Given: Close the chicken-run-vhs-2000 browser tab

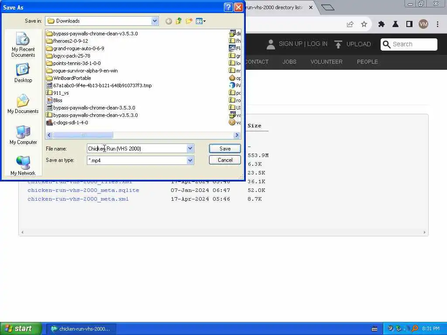Looking at the screenshot, I should click(x=311, y=7).
